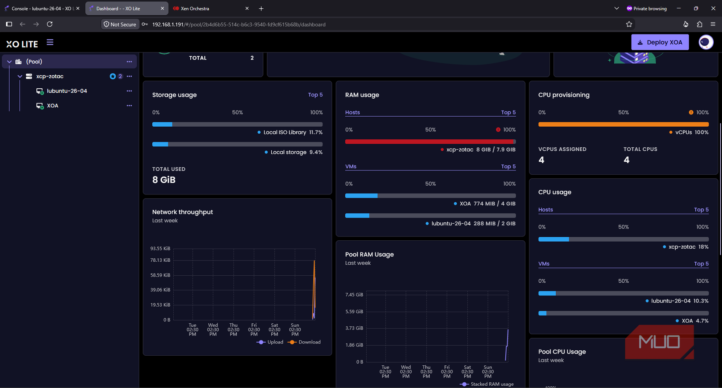
Task: Click Hosts heading in RAM usage
Action: click(352, 112)
